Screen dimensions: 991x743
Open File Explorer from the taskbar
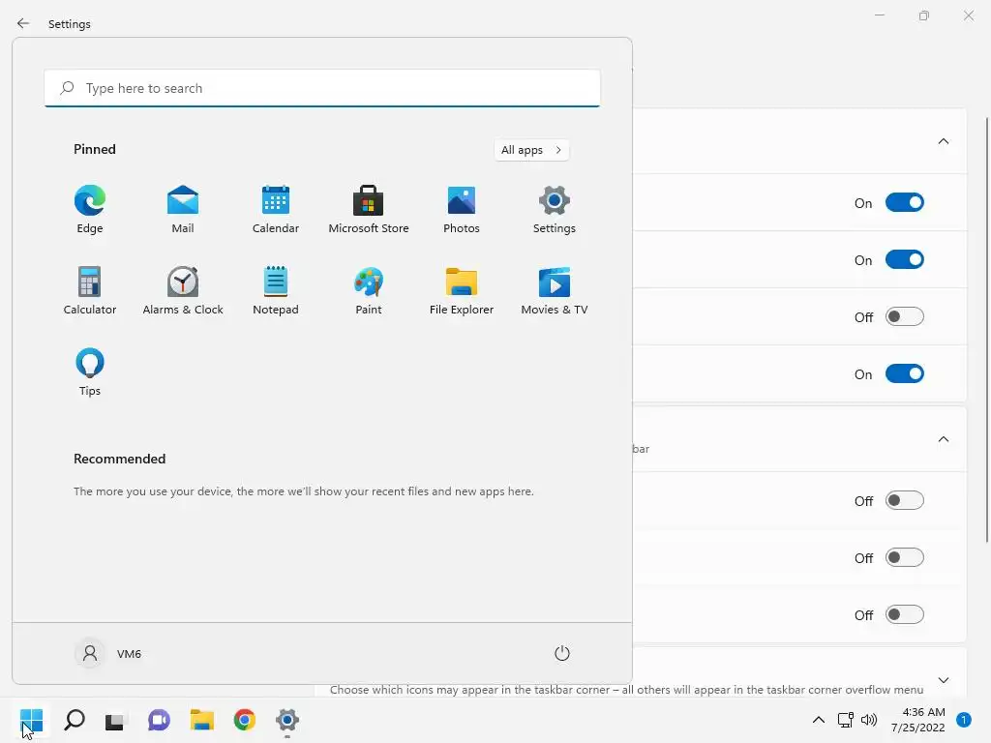pyautogui.click(x=202, y=720)
